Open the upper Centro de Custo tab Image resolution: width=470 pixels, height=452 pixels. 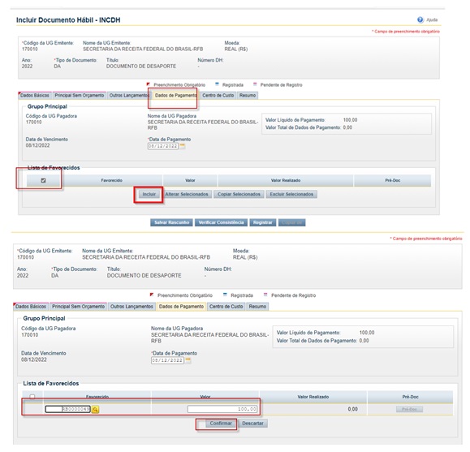point(218,95)
